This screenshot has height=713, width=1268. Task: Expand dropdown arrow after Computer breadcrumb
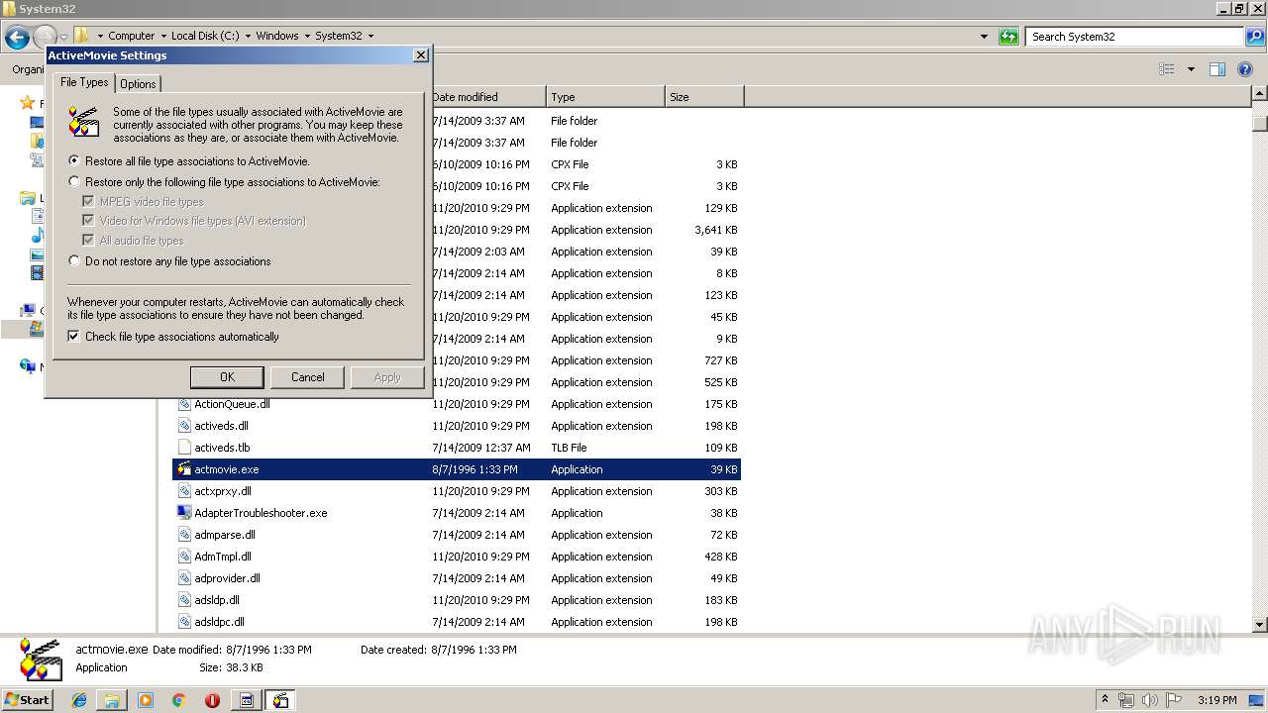point(163,36)
